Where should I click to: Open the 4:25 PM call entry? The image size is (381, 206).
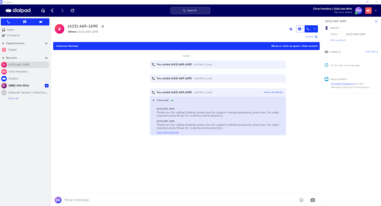point(218,78)
